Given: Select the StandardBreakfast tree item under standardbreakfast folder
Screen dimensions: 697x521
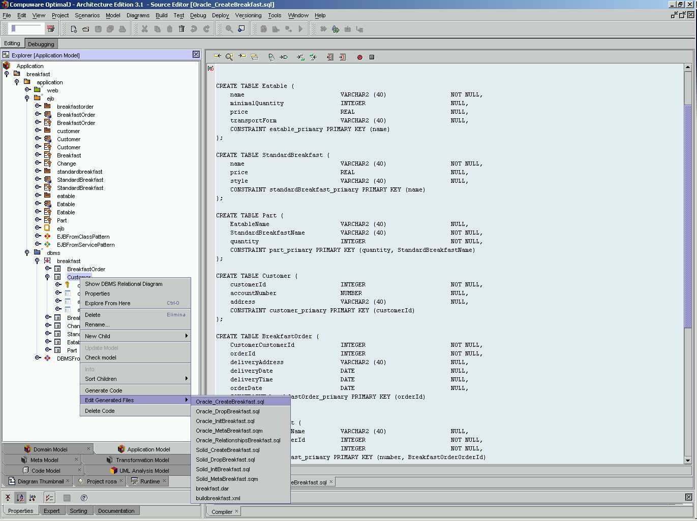Looking at the screenshot, I should point(80,180).
